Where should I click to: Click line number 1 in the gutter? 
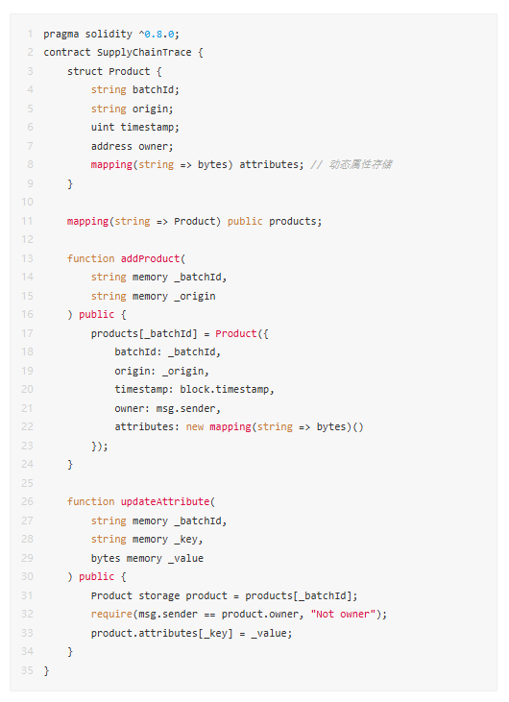pyautogui.click(x=30, y=34)
